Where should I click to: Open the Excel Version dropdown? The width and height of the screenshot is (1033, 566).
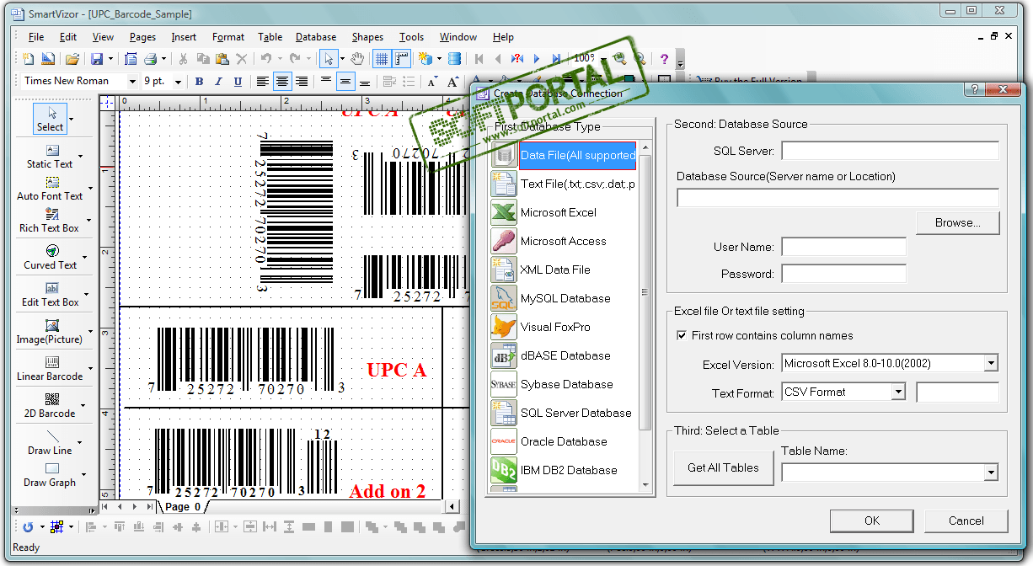pos(991,364)
